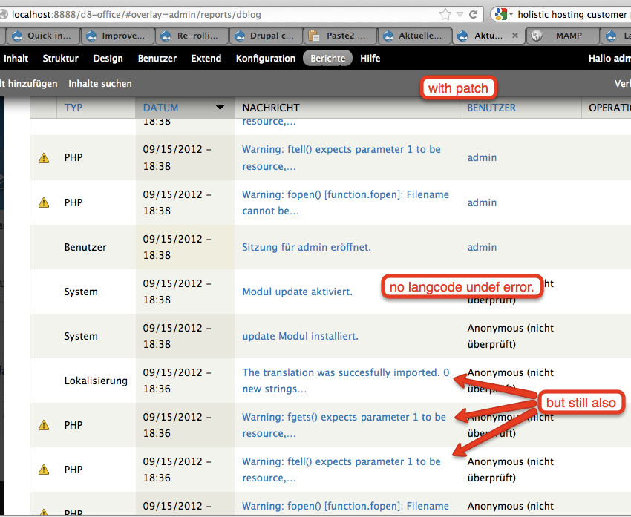Reload the page using the refresh icon

tap(475, 13)
